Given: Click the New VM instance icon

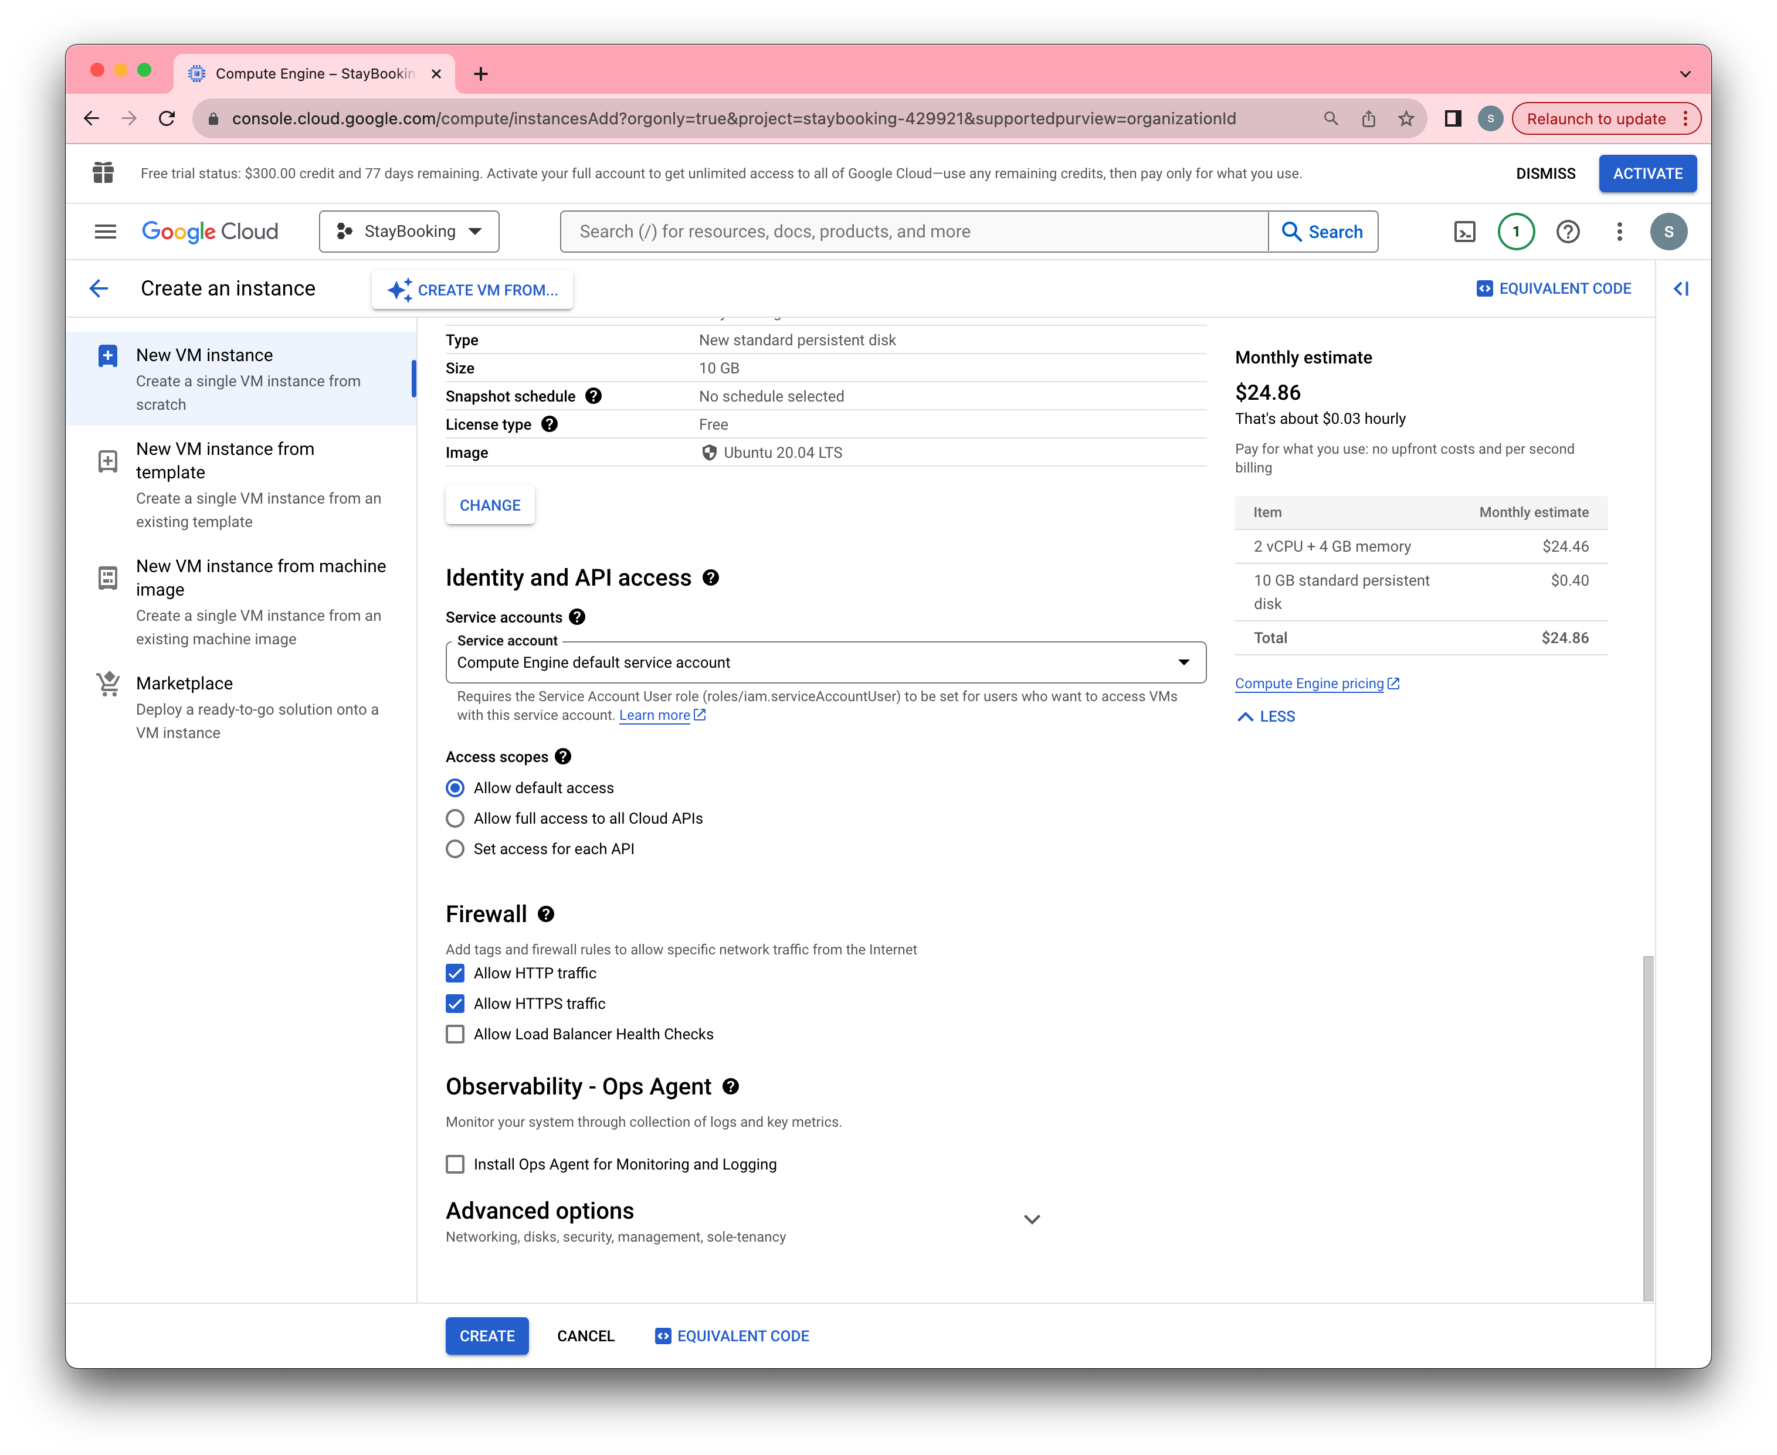Looking at the screenshot, I should click(x=108, y=356).
